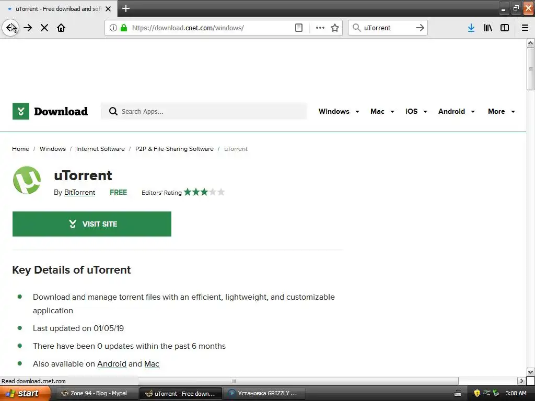Click the Last updated on 01/05/19 text
The image size is (535, 401).
(78, 328)
